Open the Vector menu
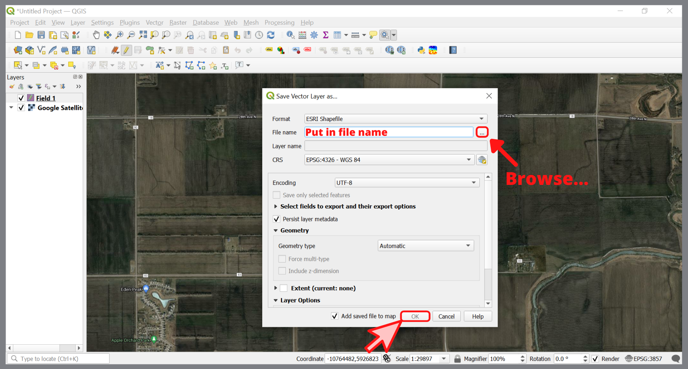The width and height of the screenshot is (688, 369). click(x=154, y=22)
